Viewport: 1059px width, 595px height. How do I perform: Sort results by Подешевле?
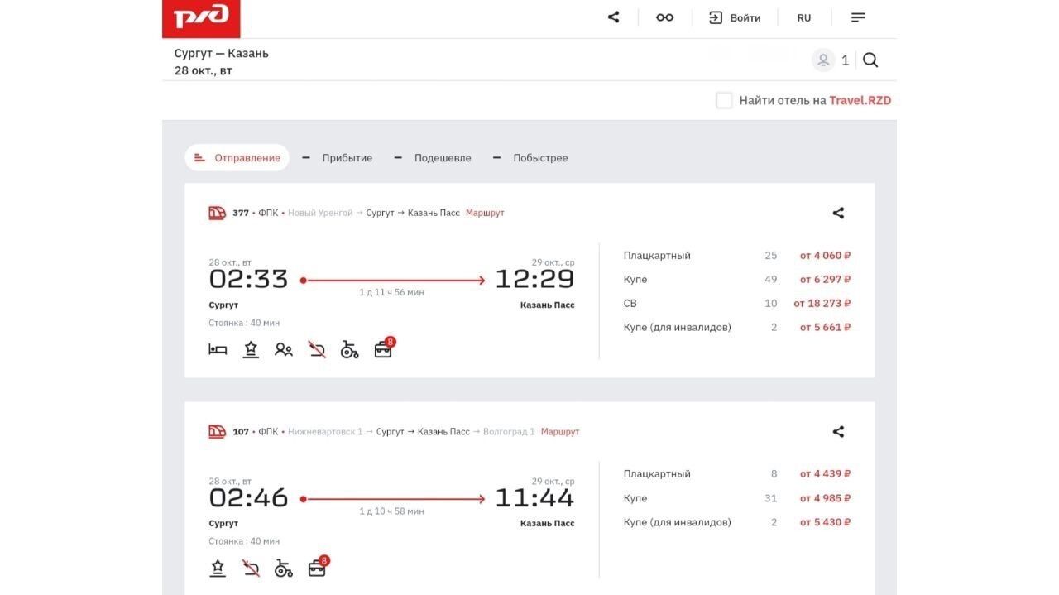(x=434, y=158)
